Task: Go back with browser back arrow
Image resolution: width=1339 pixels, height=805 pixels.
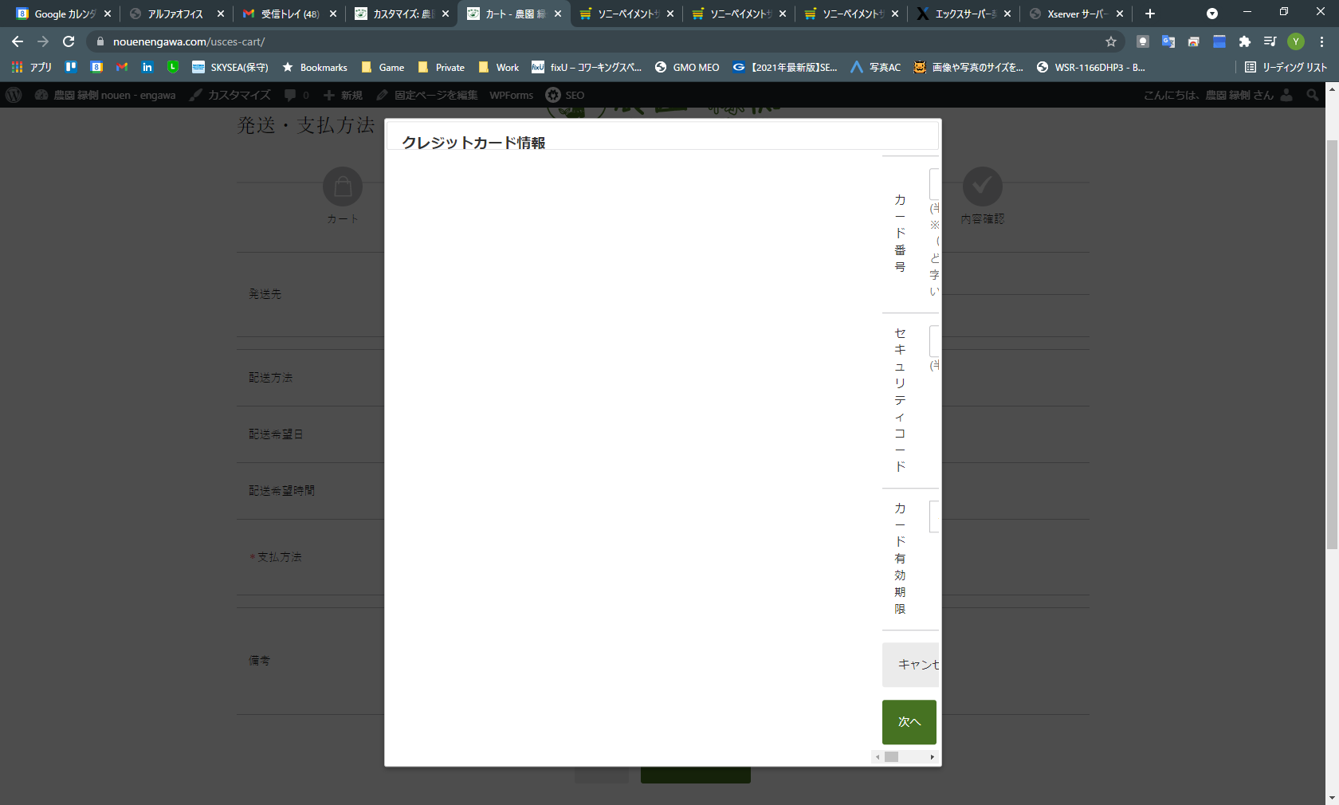Action: point(18,41)
